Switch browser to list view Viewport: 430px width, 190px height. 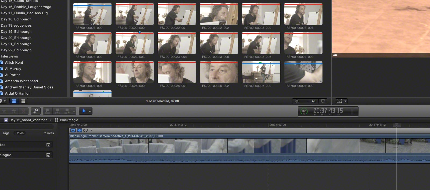tap(23, 101)
